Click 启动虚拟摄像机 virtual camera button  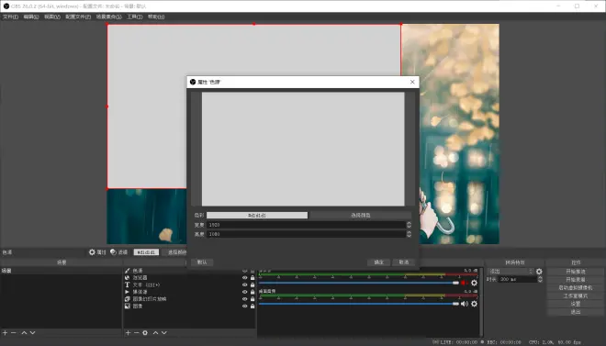(x=576, y=287)
